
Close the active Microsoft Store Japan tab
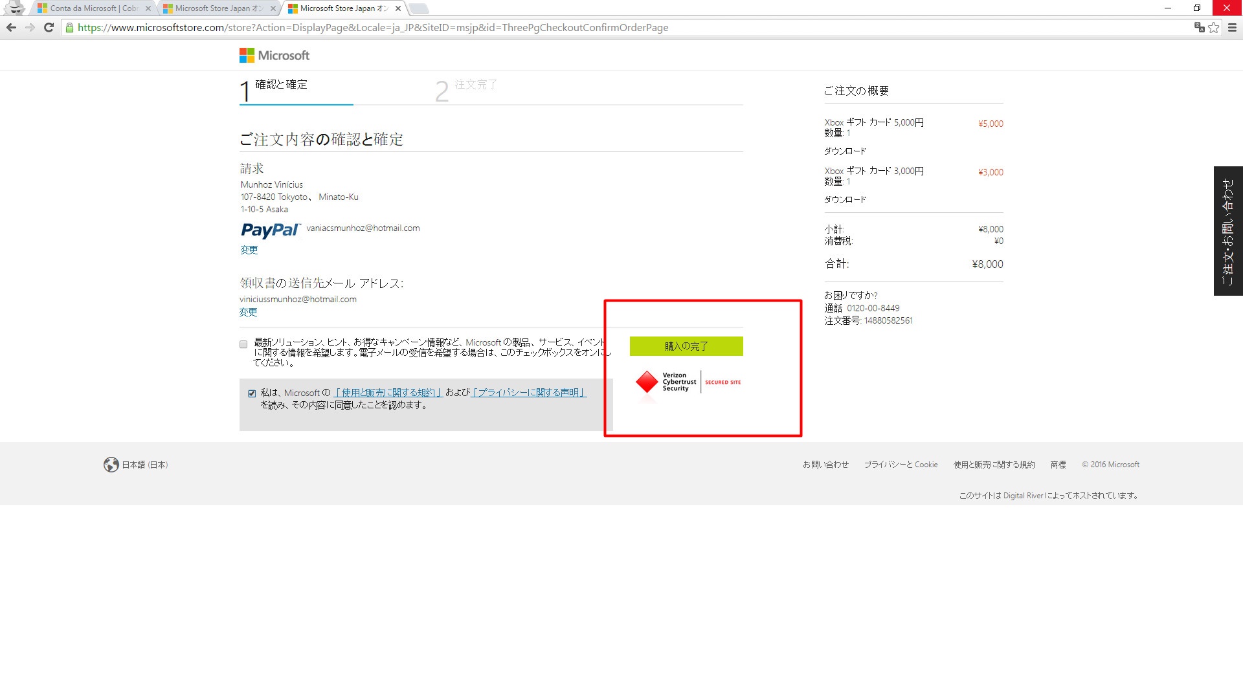(x=398, y=8)
